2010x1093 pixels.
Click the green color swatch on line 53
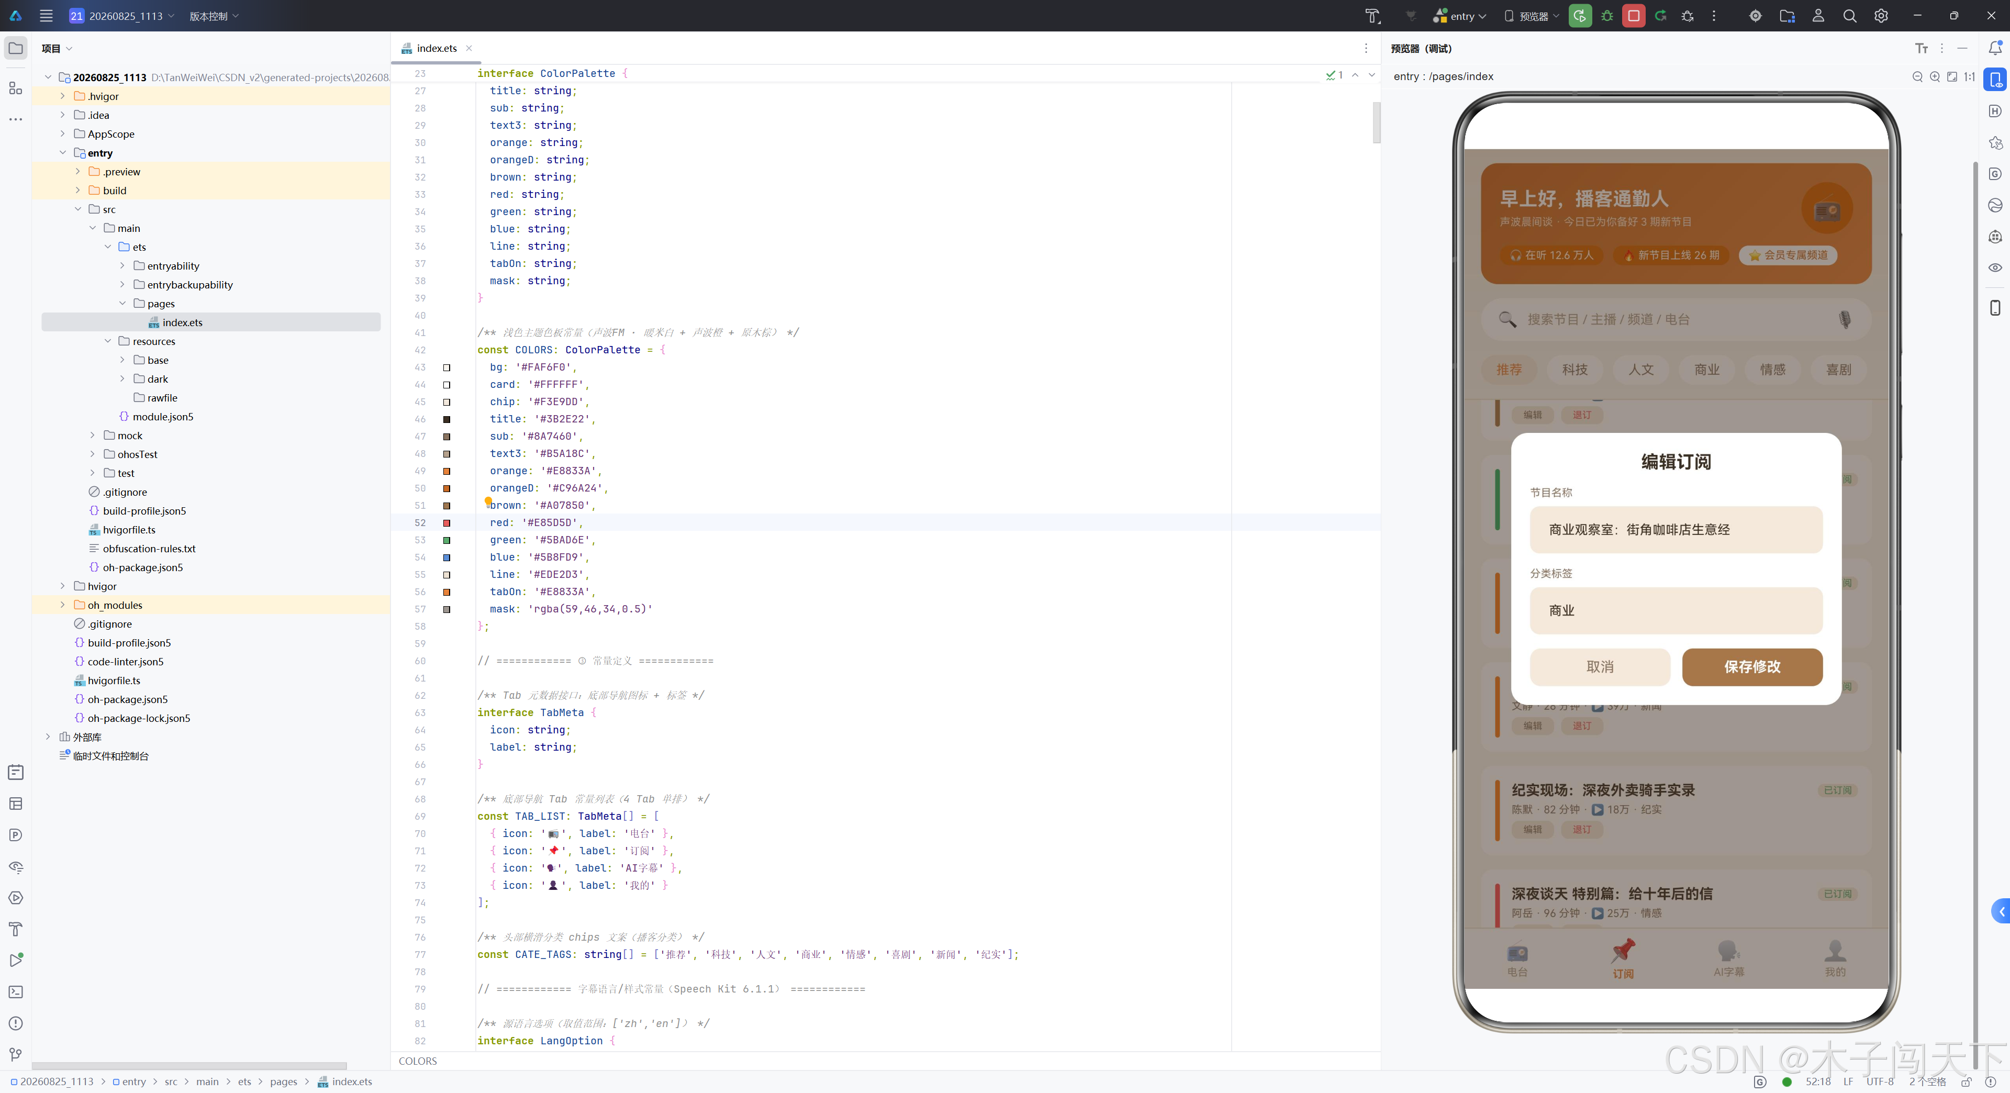(x=447, y=540)
